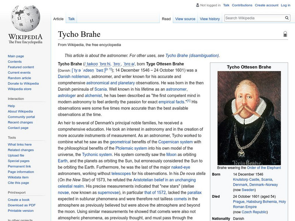Follow the naked-eye link

coord(181,167)
